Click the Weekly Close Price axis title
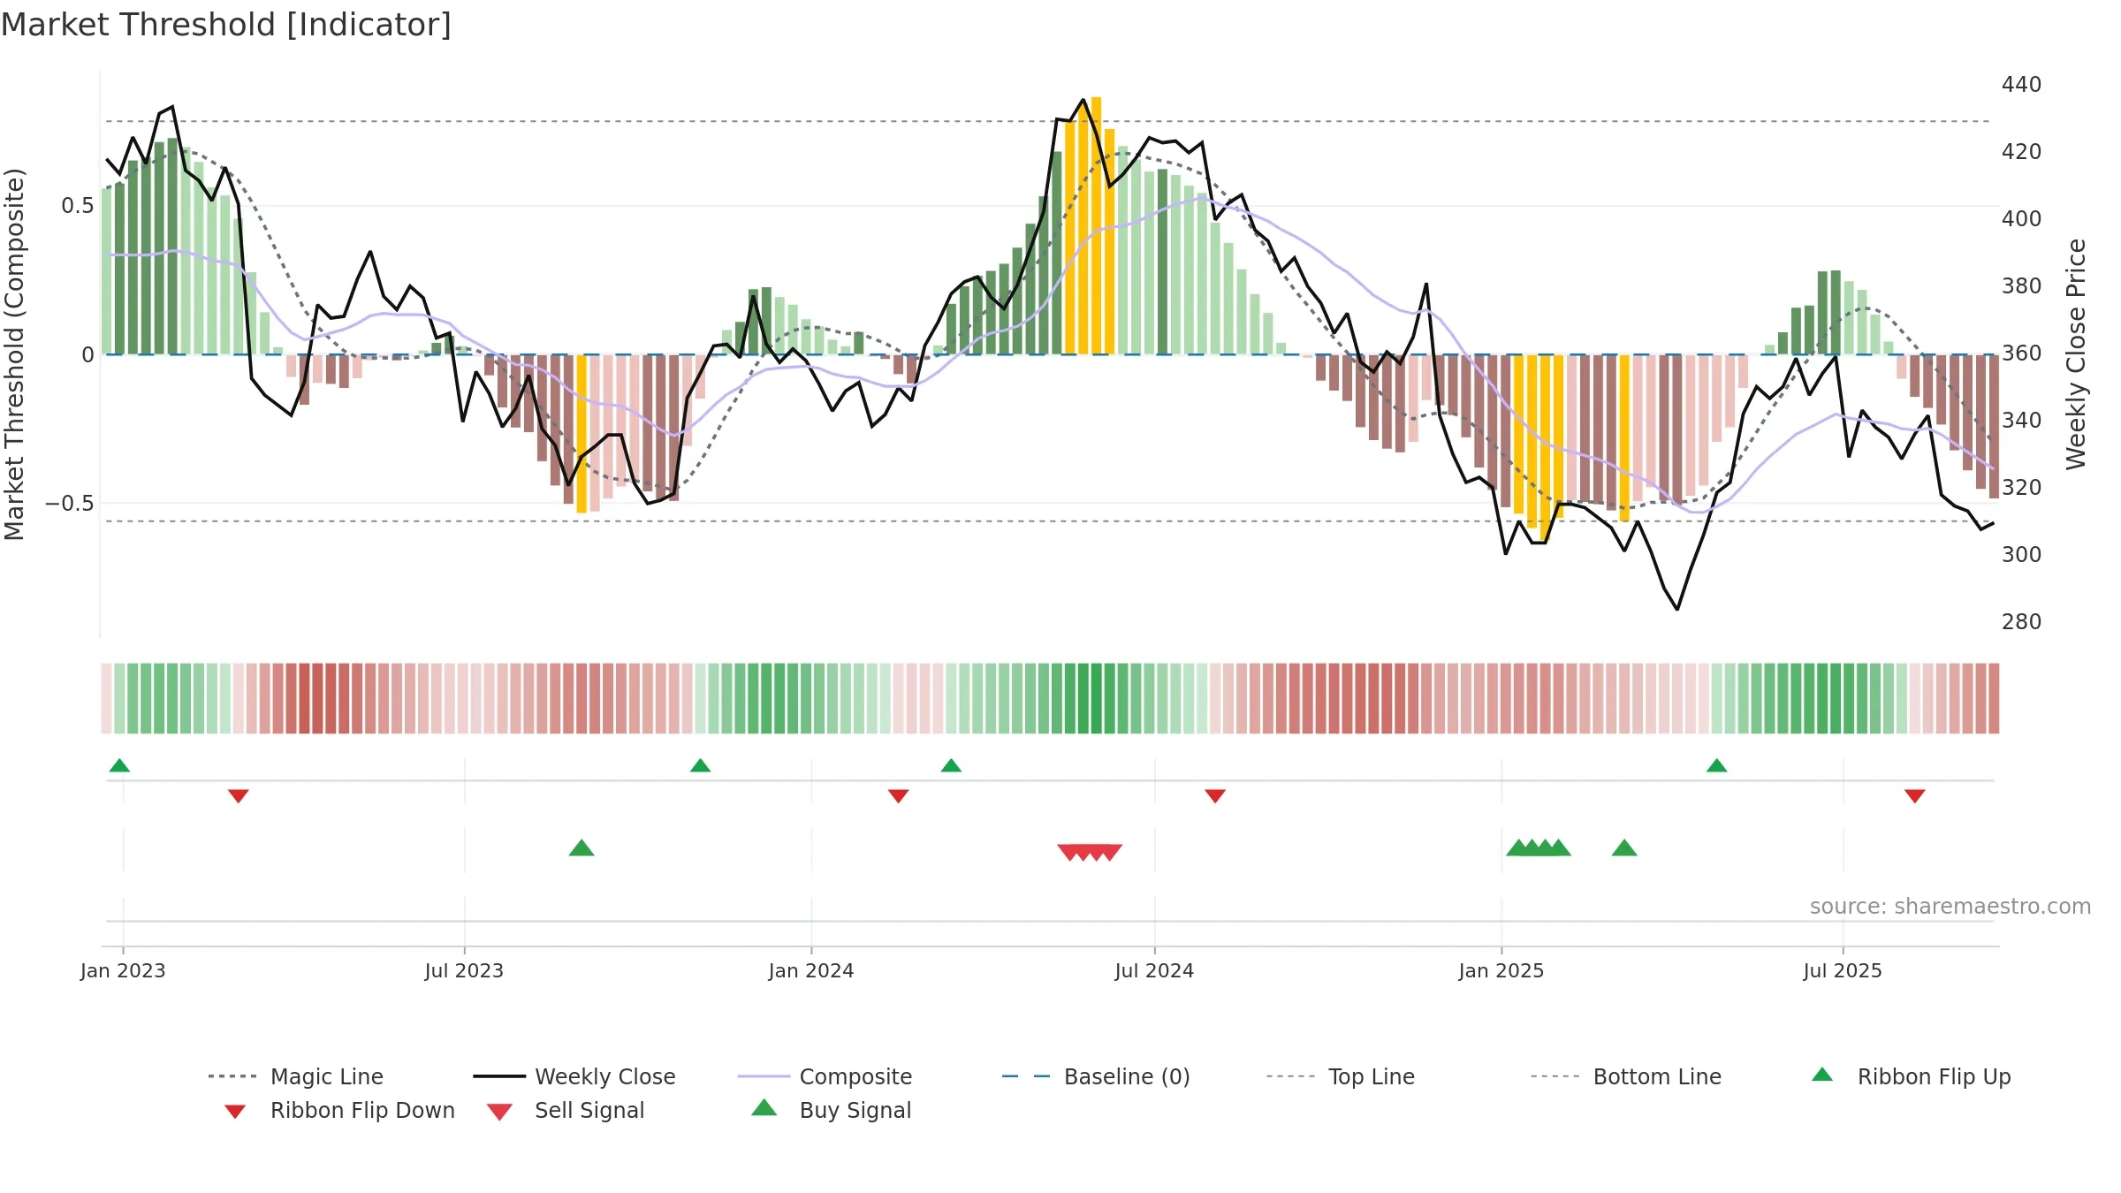 pos(2076,354)
